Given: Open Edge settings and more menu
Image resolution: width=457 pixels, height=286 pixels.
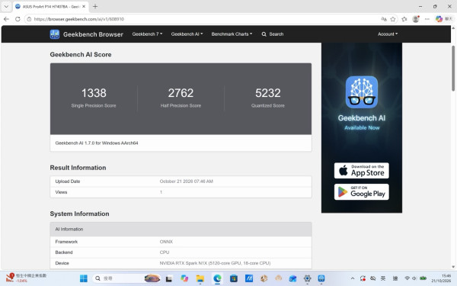Looking at the screenshot, I should 427,19.
